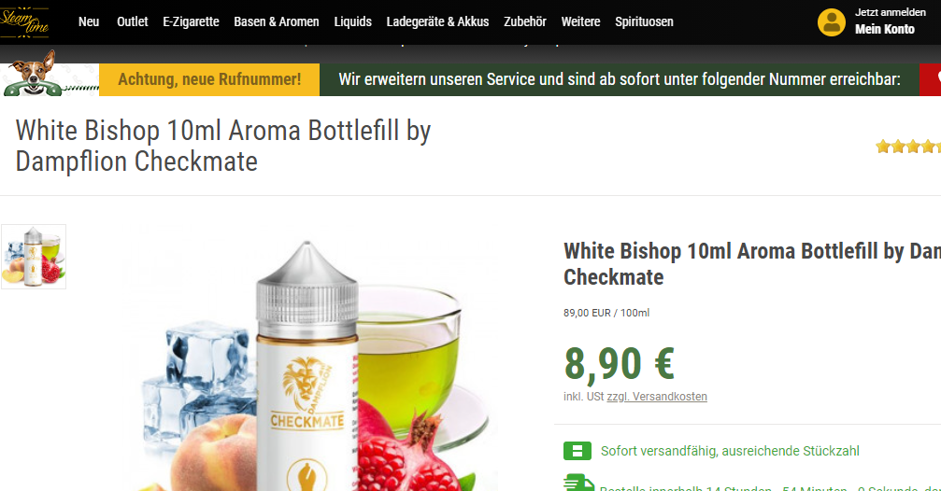Open the Neu menu item
941x491 pixels.
tap(89, 21)
